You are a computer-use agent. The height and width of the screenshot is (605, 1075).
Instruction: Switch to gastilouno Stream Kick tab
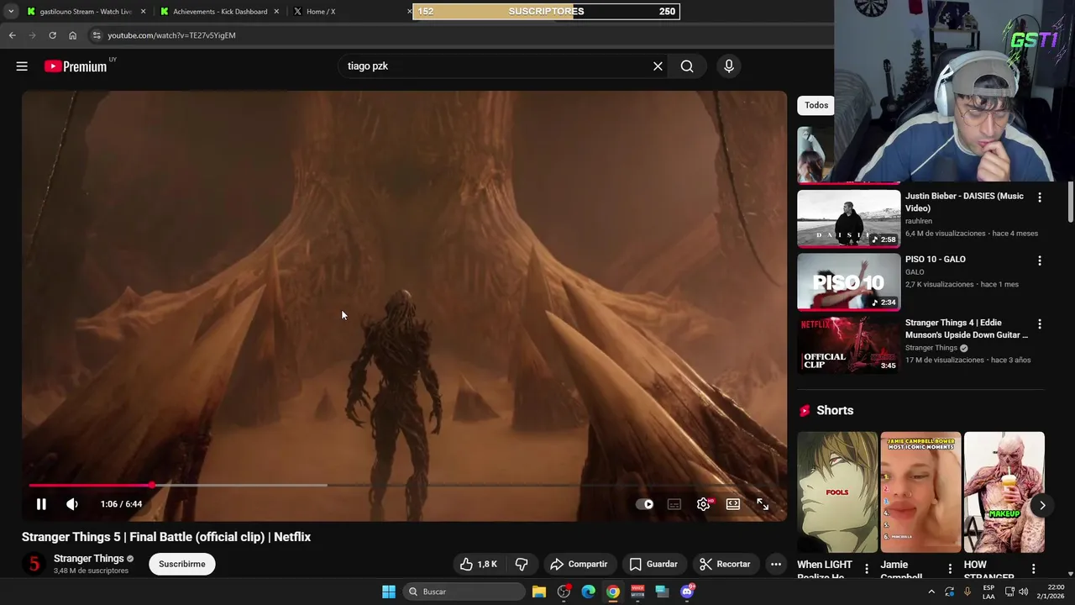coord(86,12)
